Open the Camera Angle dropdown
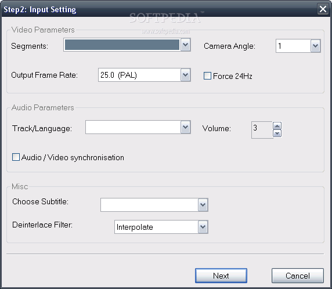 [x=315, y=46]
